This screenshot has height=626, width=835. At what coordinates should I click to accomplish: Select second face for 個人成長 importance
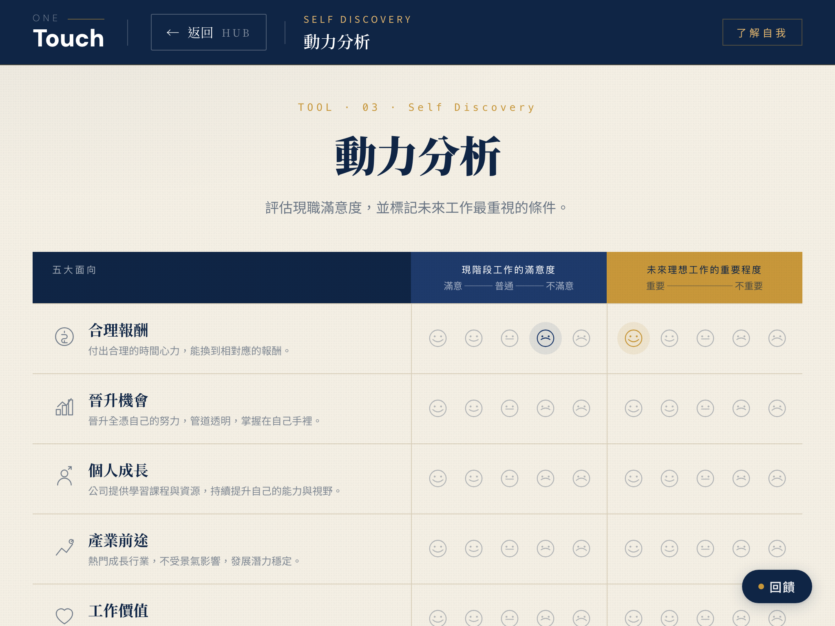click(669, 478)
